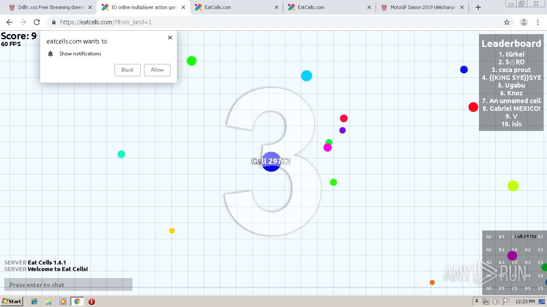The height and width of the screenshot is (307, 547).
Task: Dismiss the notification prompt with the X
Action: pyautogui.click(x=170, y=38)
